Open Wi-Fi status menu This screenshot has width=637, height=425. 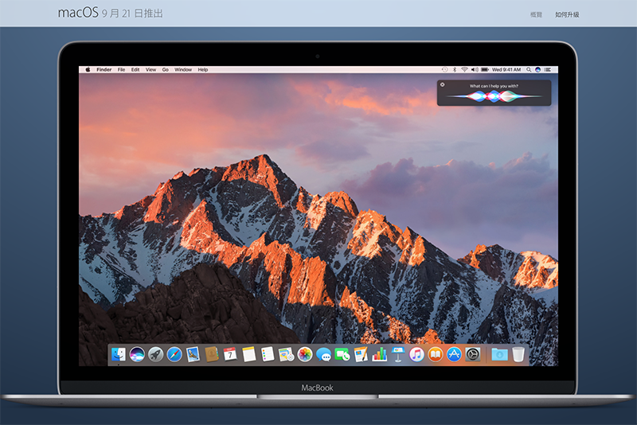pyautogui.click(x=464, y=69)
